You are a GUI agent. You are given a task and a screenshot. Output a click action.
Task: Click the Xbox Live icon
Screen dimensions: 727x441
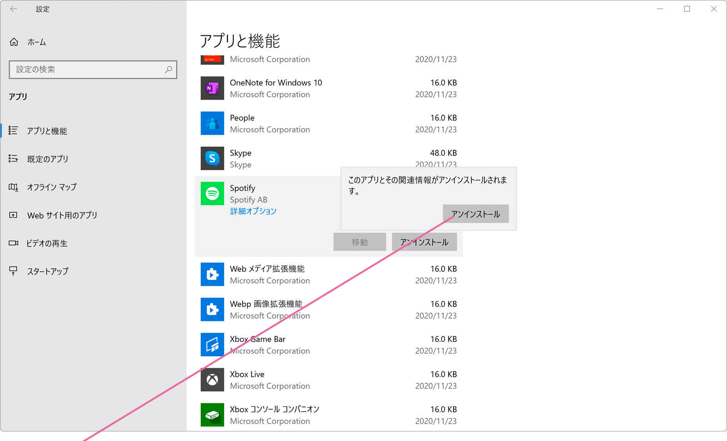tap(212, 380)
